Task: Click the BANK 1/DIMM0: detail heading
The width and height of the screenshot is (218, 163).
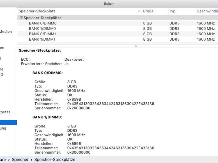Action: (x=47, y=117)
